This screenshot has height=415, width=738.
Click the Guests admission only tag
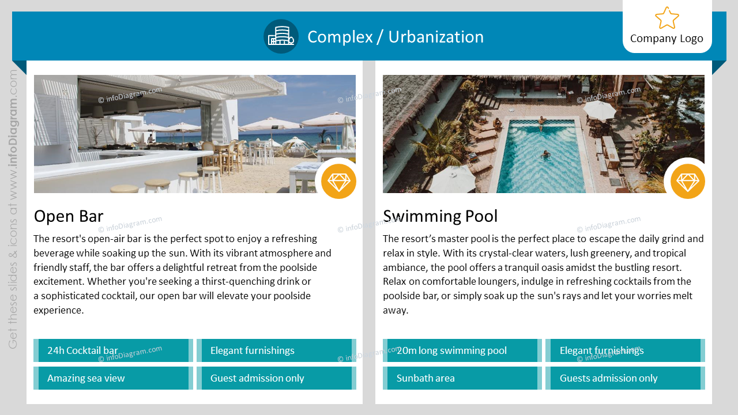[626, 378]
